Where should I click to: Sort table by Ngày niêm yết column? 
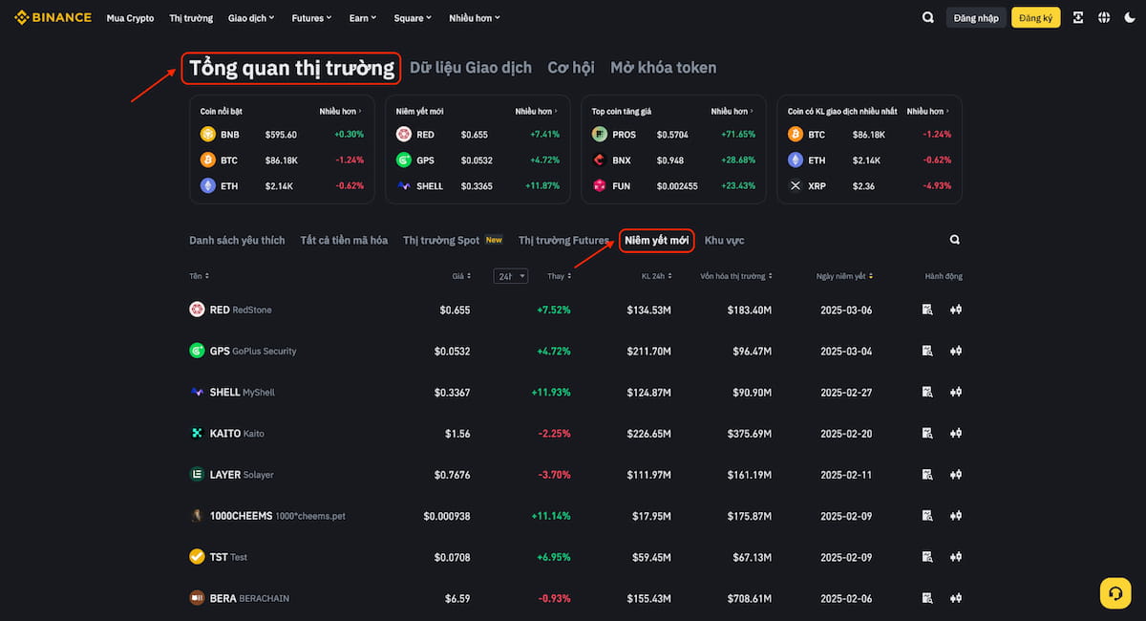(844, 276)
